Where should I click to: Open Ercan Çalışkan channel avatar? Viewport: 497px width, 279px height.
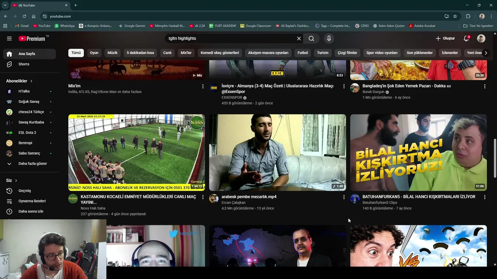(x=214, y=199)
